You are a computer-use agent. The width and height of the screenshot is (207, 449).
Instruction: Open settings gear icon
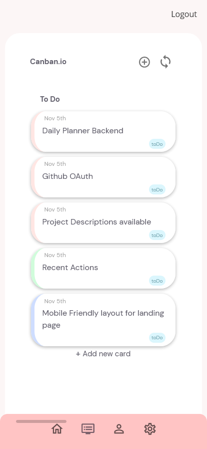click(150, 429)
